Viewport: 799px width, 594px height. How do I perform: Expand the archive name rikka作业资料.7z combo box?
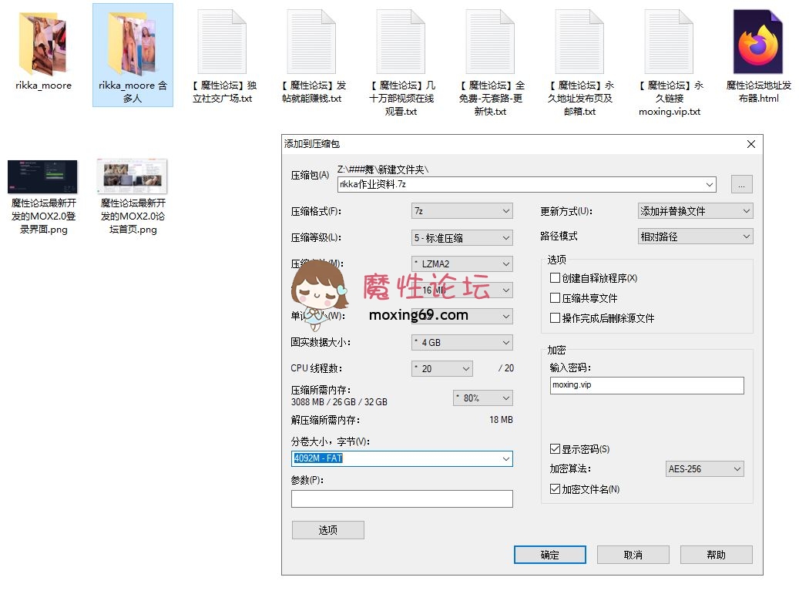709,184
